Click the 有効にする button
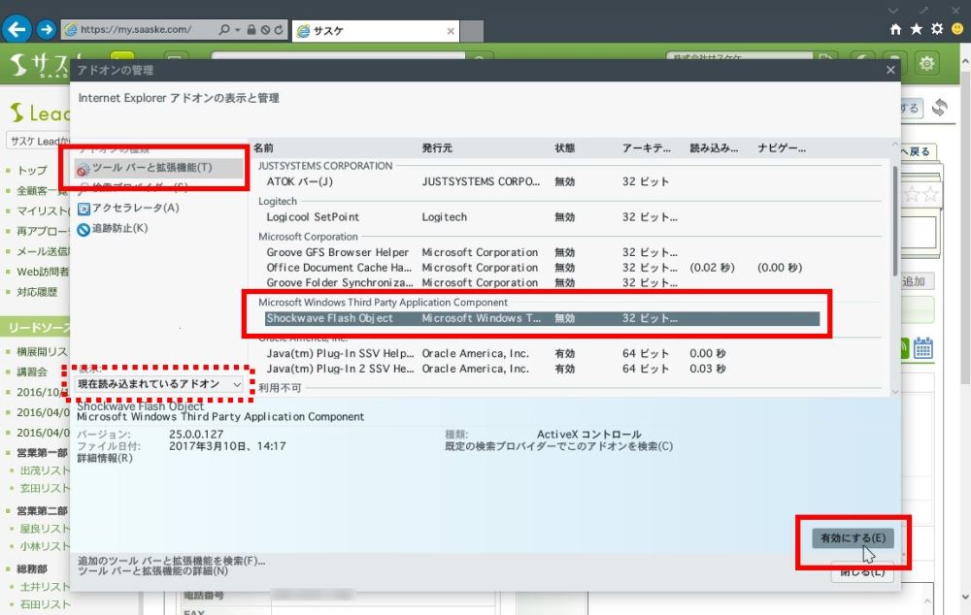This screenshot has width=971, height=615. [852, 537]
